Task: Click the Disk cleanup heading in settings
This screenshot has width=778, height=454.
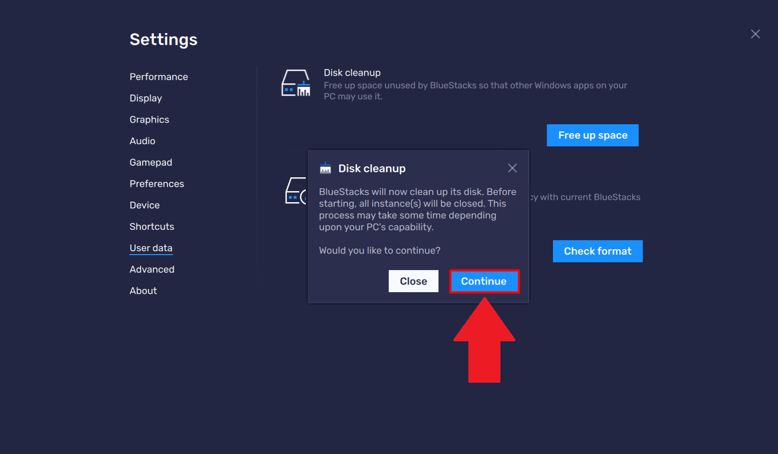Action: (x=352, y=73)
